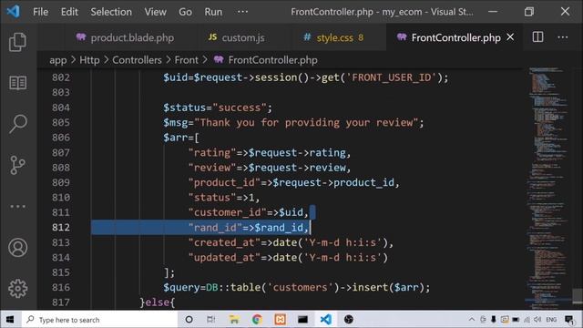This screenshot has height=328, width=583.
Task: Switch to style.css tab
Action: point(333,37)
